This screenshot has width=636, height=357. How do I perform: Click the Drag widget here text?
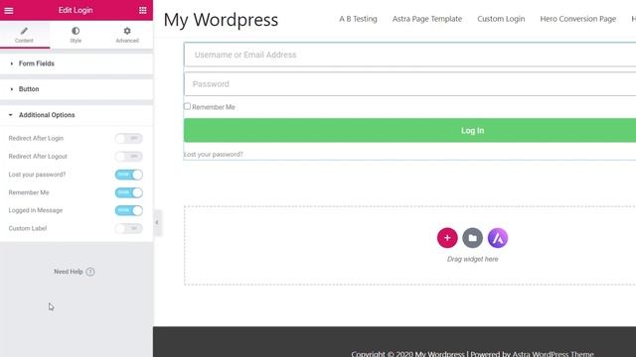tap(473, 259)
